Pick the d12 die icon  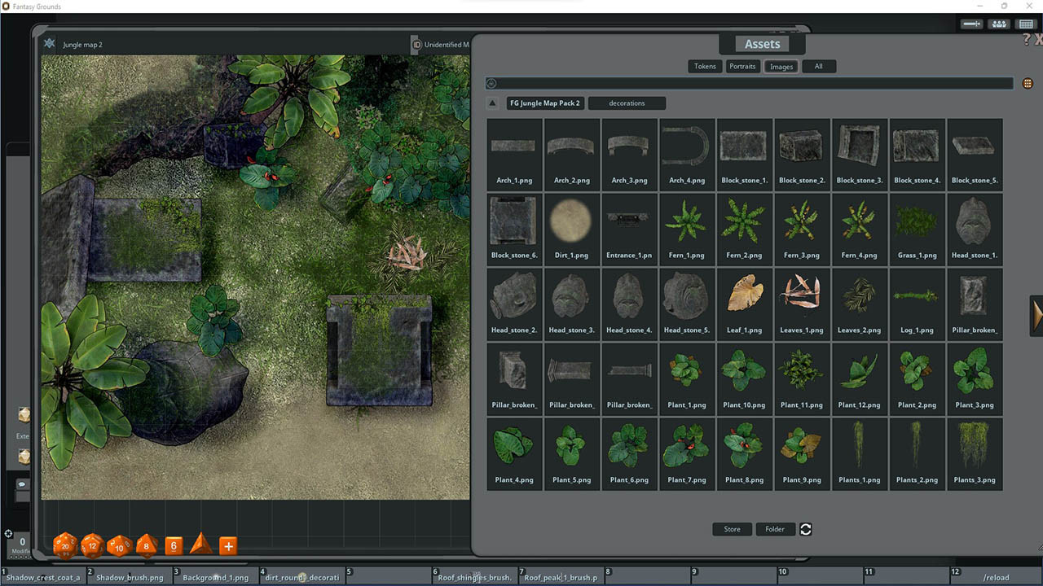(92, 545)
